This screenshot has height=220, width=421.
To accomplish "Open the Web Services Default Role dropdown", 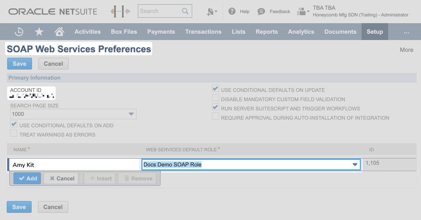I will coord(355,165).
